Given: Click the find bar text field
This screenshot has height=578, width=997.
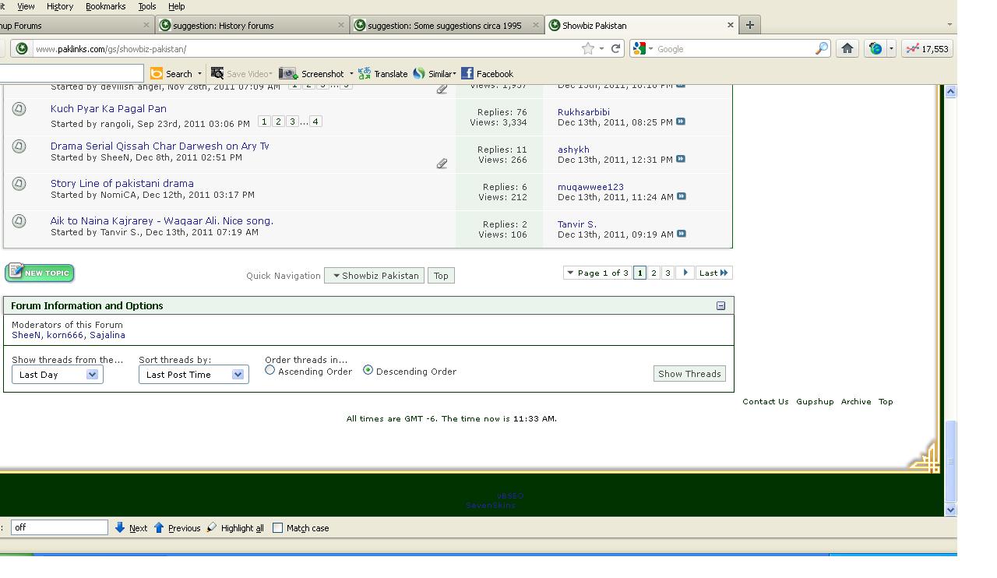Looking at the screenshot, I should [x=59, y=527].
